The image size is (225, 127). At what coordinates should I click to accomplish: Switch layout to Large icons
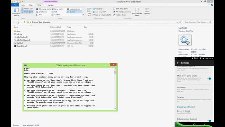[x=57, y=9]
